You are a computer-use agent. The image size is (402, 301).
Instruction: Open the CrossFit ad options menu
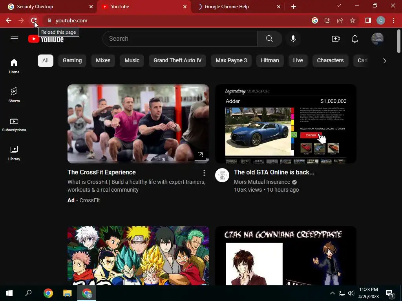click(204, 173)
